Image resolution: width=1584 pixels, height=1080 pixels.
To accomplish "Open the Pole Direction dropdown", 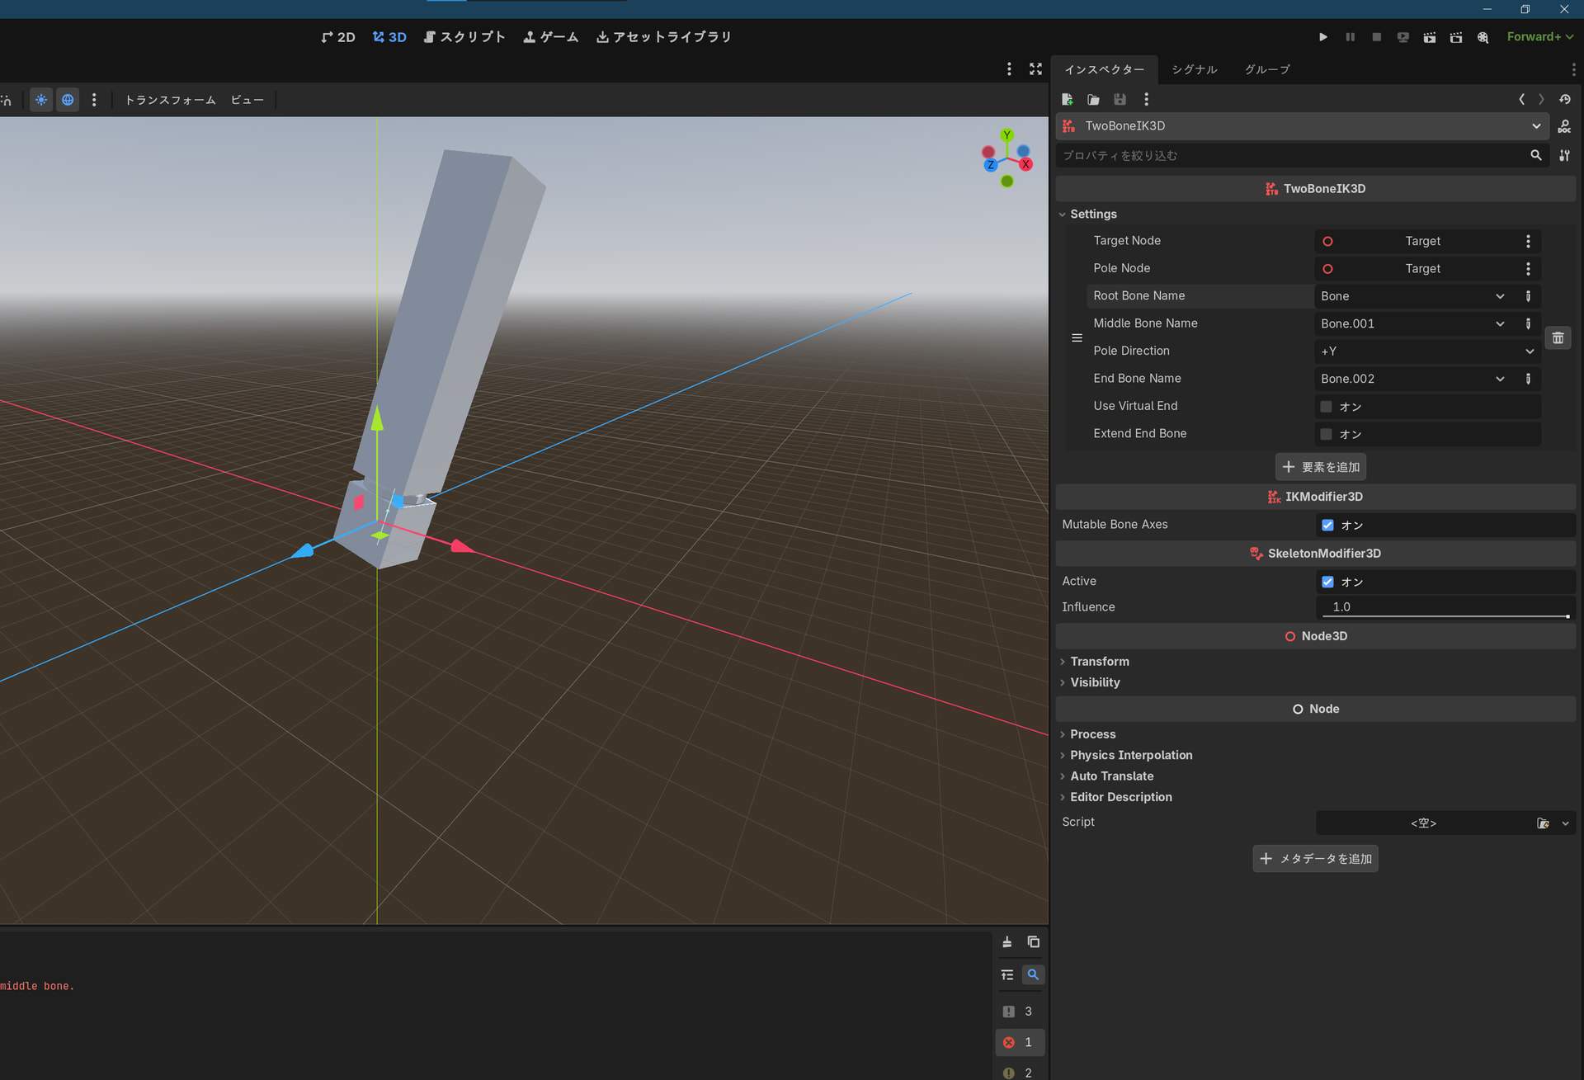I will [1427, 351].
